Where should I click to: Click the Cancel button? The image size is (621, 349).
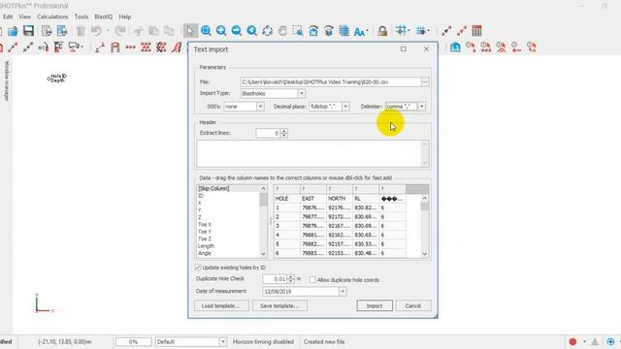click(413, 305)
